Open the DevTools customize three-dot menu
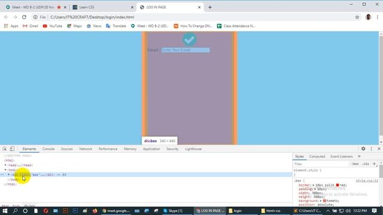The image size is (383, 215). pyautogui.click(x=371, y=149)
